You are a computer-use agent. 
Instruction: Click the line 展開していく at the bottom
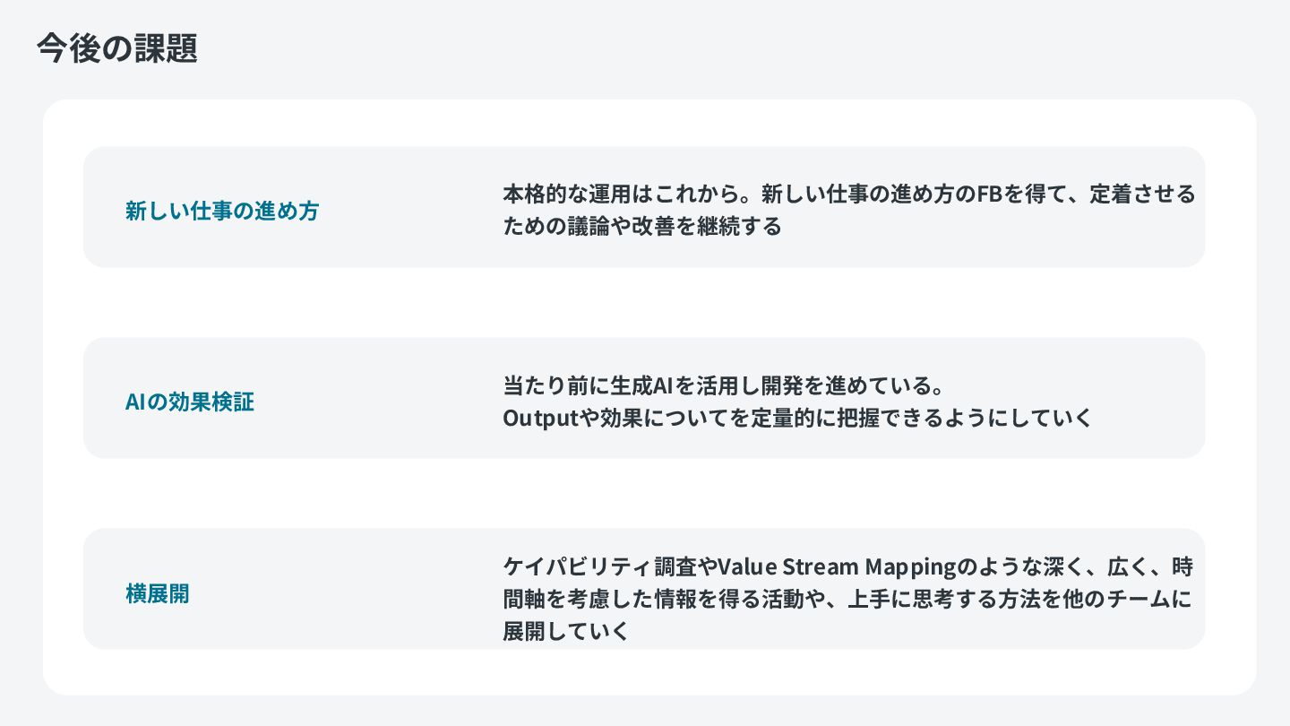tap(566, 631)
